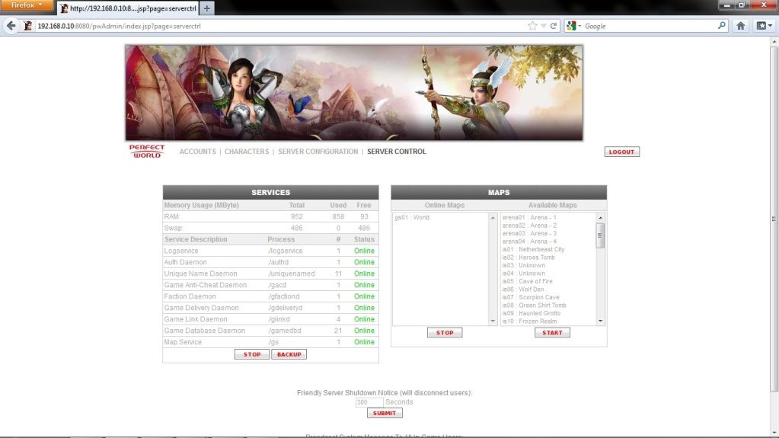The height and width of the screenshot is (438, 779).
Task: Switch to the Characters page
Action: [x=247, y=152]
